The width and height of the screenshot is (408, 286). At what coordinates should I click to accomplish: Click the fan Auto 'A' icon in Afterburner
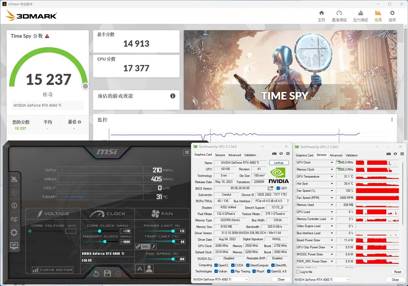(139, 269)
